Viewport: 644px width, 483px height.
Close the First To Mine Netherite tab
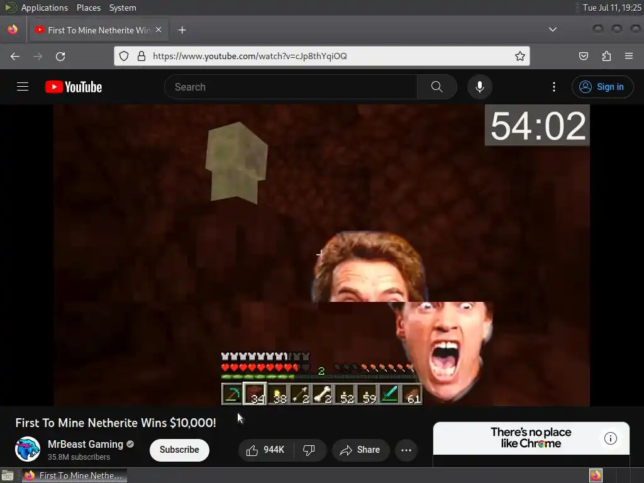pos(158,30)
